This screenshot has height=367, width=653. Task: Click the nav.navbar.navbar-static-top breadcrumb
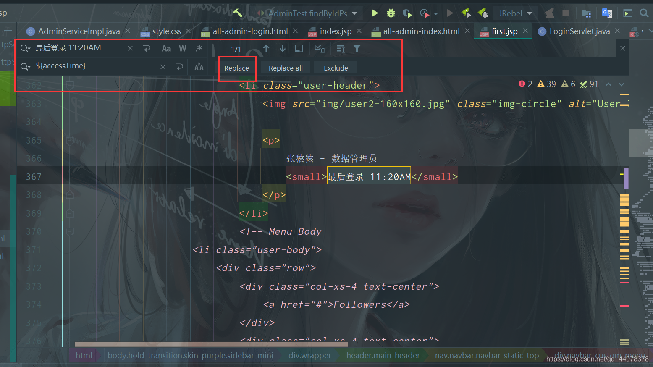(487, 355)
